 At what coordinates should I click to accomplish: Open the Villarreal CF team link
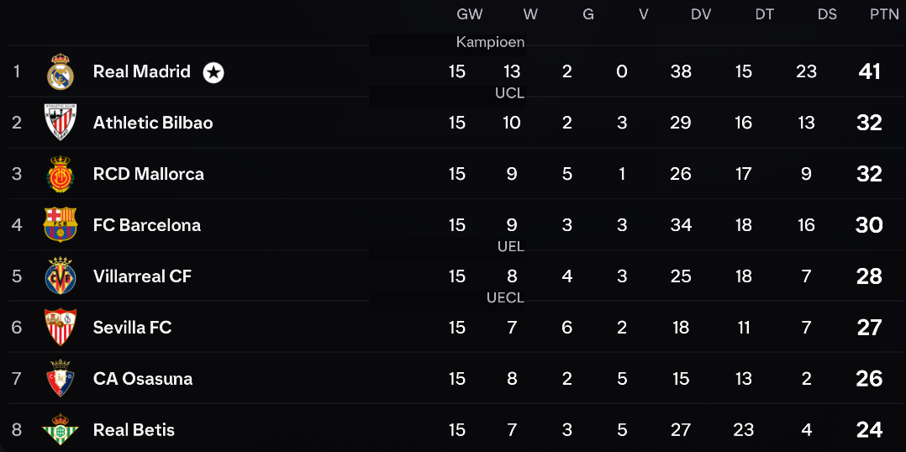click(x=142, y=276)
